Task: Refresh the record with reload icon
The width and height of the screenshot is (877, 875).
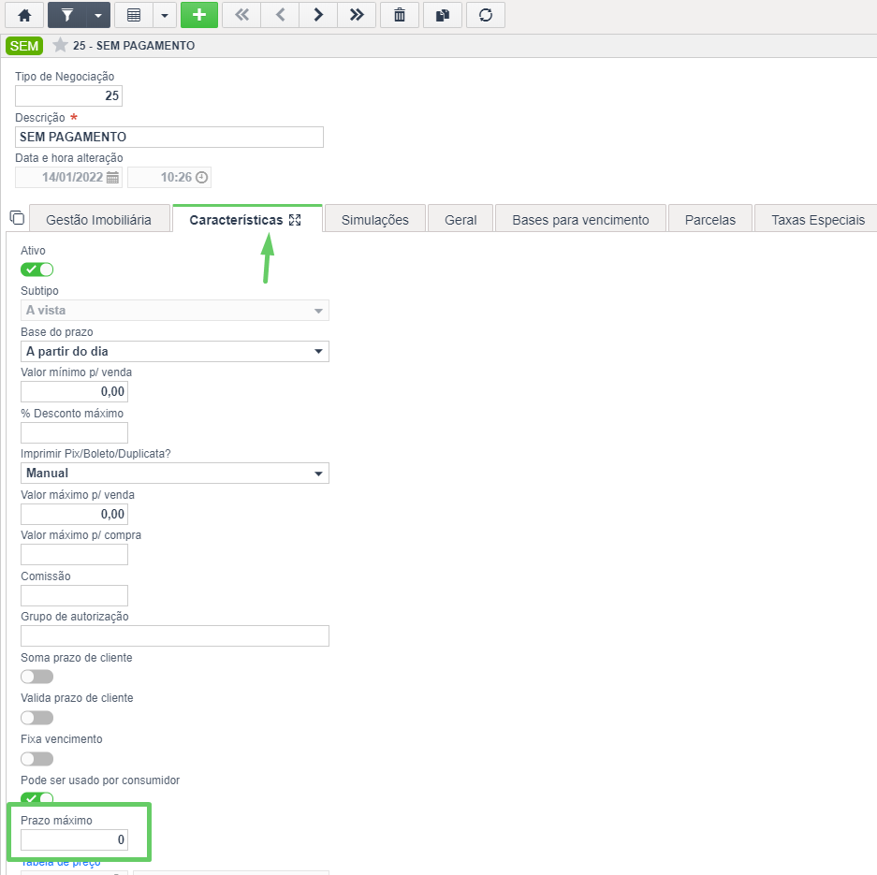Action: pos(486,15)
